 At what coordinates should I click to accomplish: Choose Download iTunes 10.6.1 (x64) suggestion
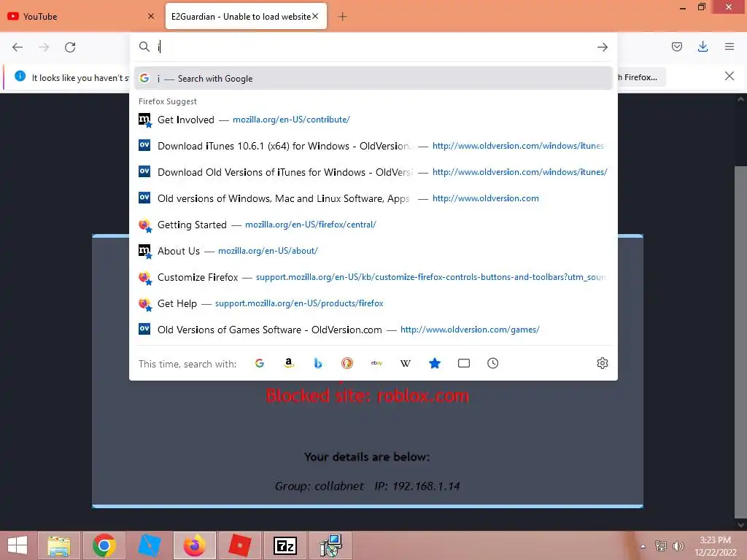(373, 146)
